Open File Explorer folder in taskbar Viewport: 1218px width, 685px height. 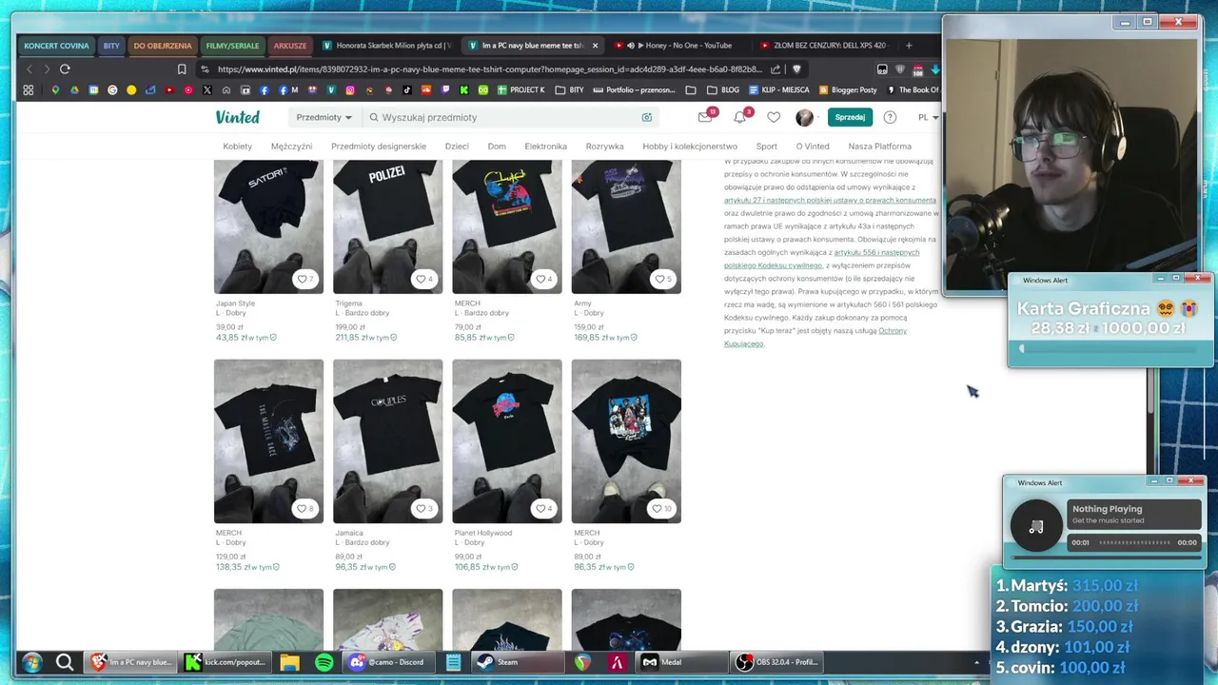[290, 662]
